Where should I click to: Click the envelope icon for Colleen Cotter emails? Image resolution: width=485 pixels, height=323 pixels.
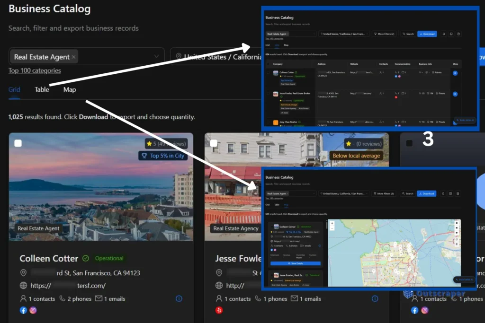tap(99, 298)
